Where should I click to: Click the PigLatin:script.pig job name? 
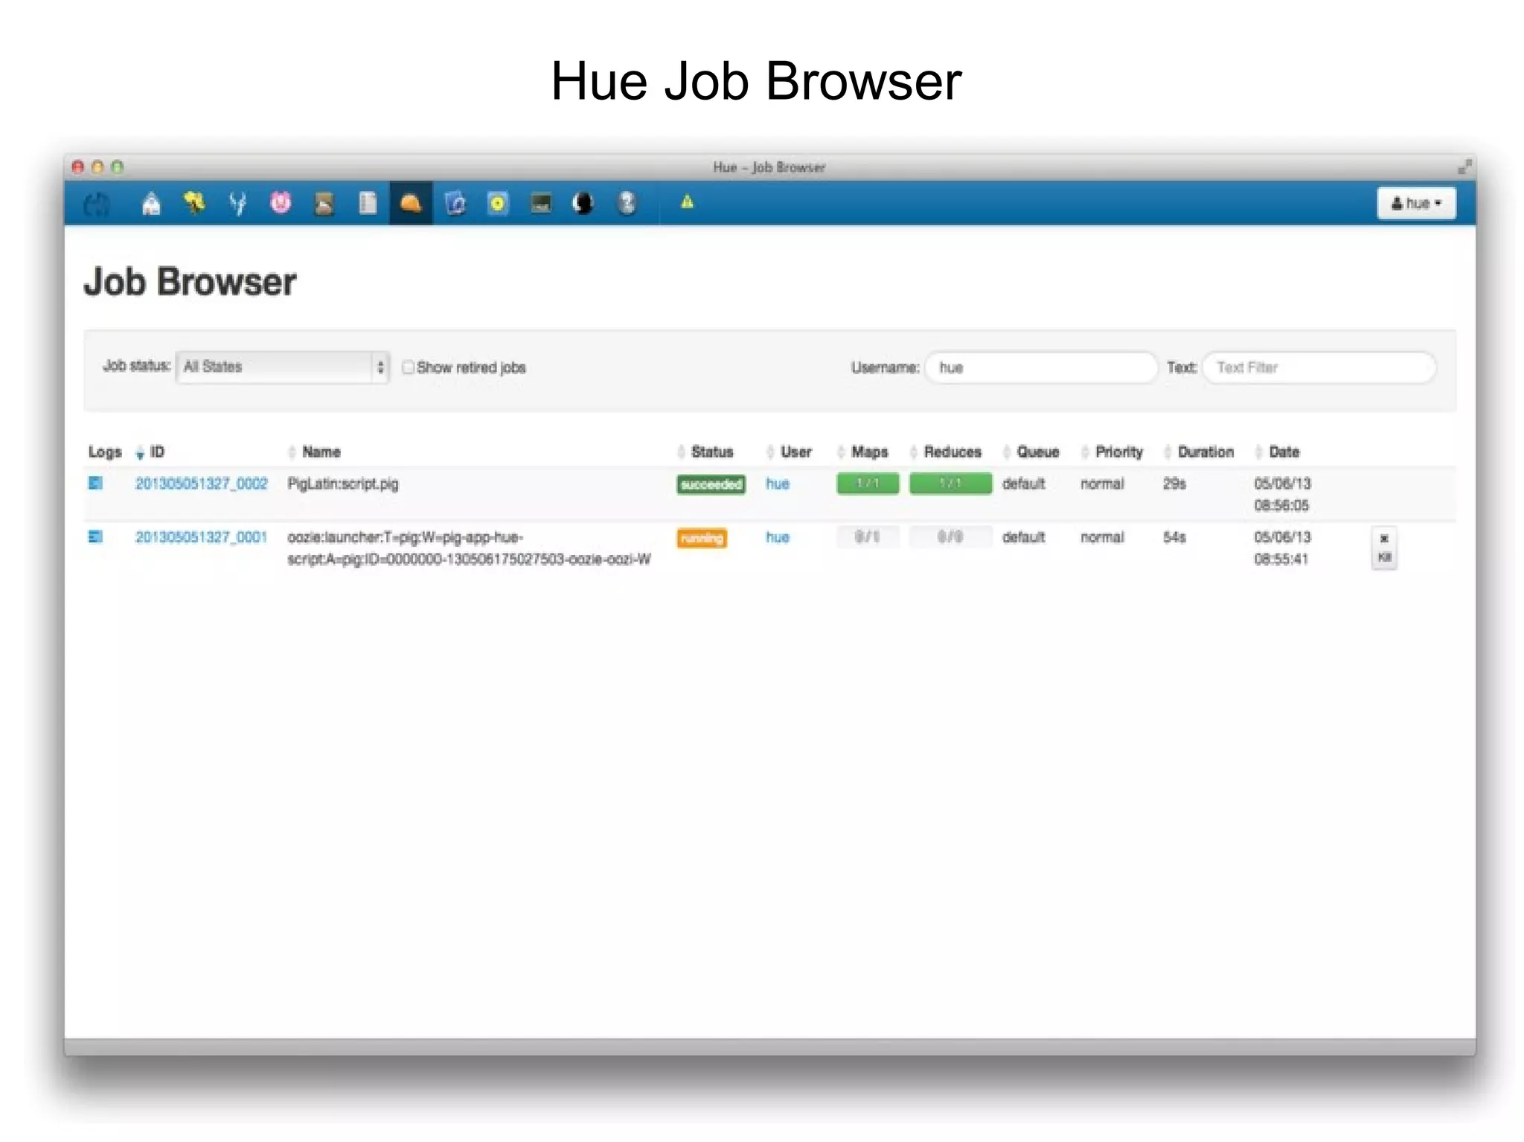[x=343, y=484]
